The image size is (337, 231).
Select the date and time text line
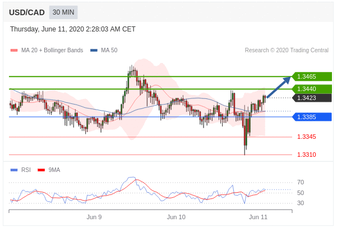[73, 29]
